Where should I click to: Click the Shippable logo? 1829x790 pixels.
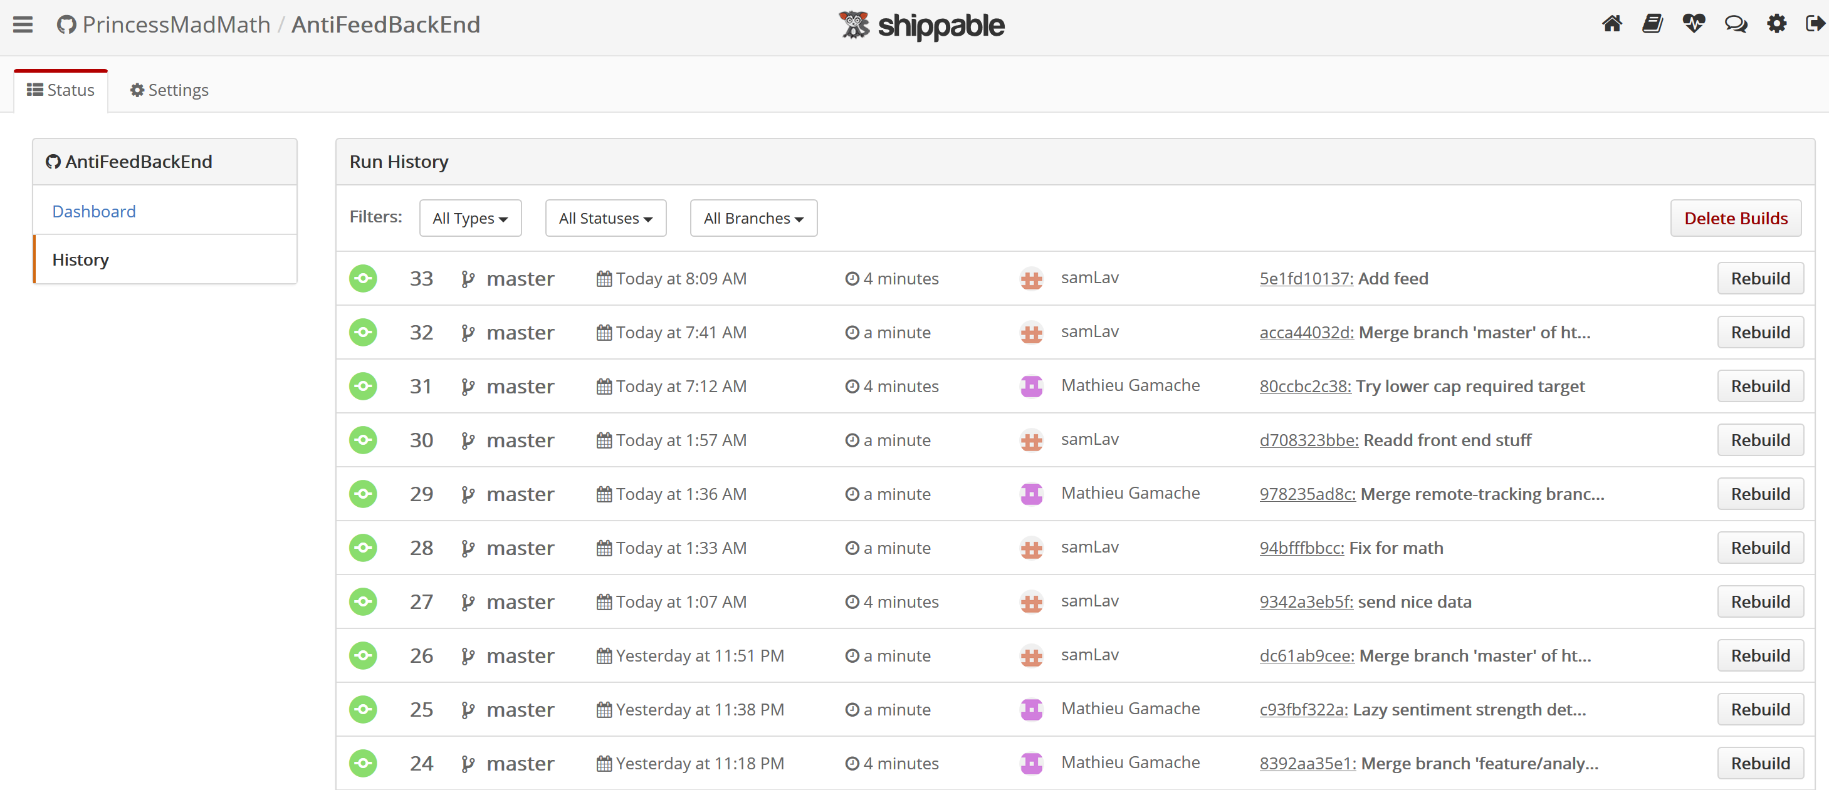(x=921, y=26)
